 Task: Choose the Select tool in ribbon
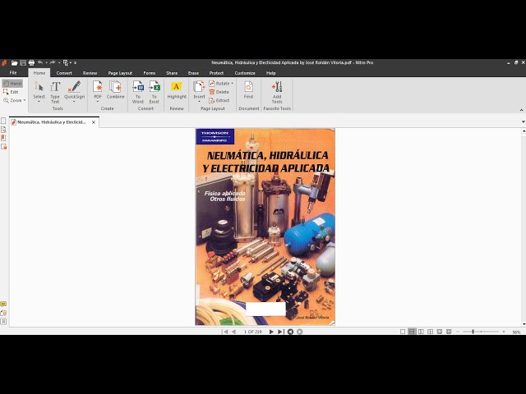point(39,89)
